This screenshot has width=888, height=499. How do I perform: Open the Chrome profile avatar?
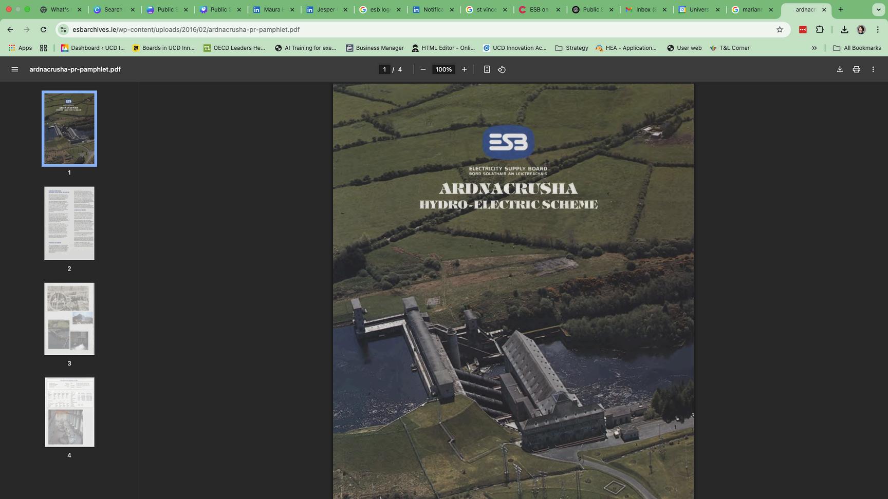click(x=861, y=30)
